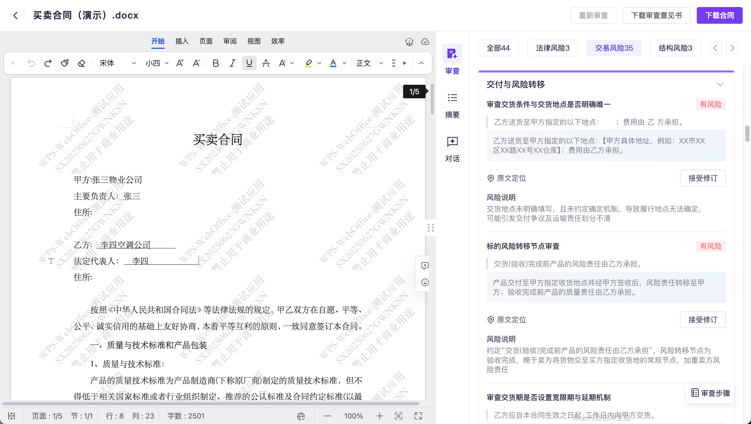Click the fullscreen icon in status bar
Screen dimensions: 751x424
[x=418, y=416]
